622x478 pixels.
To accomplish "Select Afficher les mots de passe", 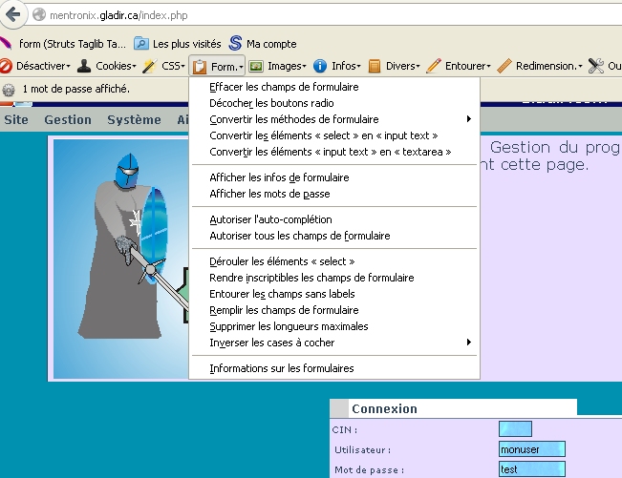I will pos(334,194).
